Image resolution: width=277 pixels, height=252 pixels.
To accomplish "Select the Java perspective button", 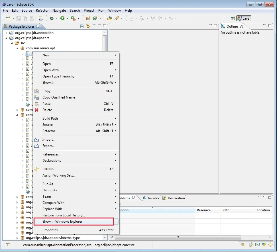I will (x=244, y=18).
